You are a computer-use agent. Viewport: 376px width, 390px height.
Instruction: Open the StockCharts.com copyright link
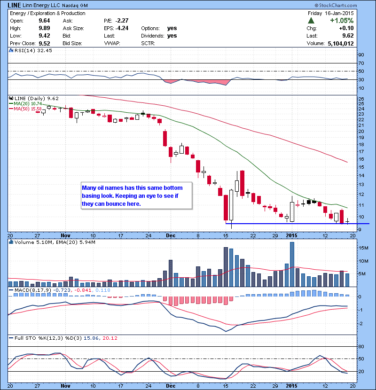tap(336, 5)
